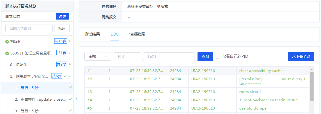This screenshot has height=114, width=321.
Task: Click the 共6步 step count badge
Action: [x=57, y=76]
